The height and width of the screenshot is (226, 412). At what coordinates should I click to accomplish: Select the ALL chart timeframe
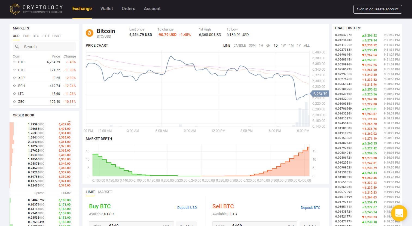(x=307, y=46)
